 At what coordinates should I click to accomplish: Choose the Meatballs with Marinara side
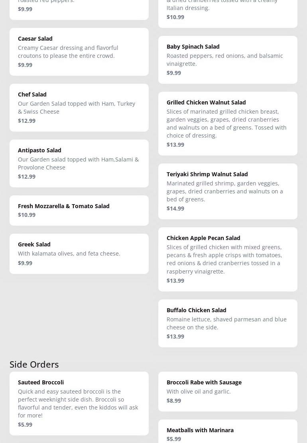click(x=228, y=433)
